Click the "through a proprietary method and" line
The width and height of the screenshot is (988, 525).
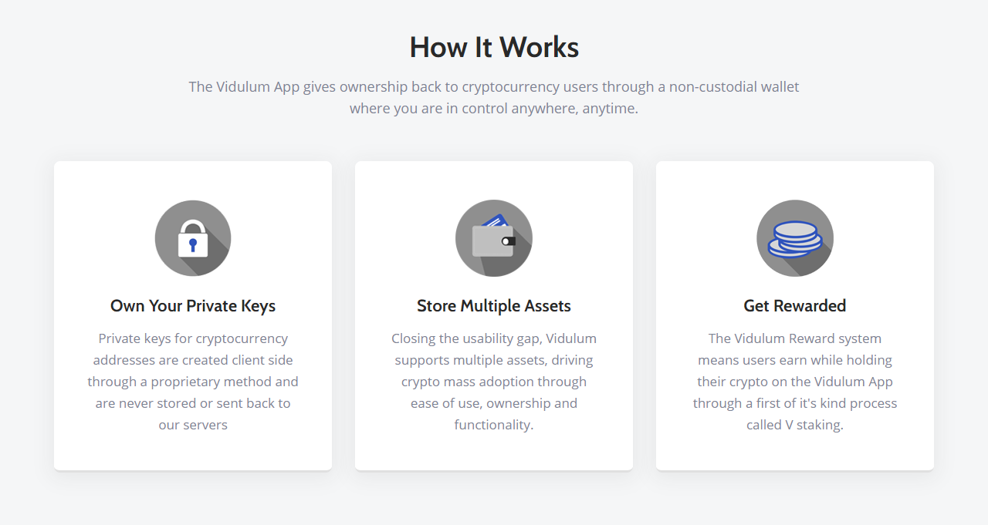click(193, 382)
